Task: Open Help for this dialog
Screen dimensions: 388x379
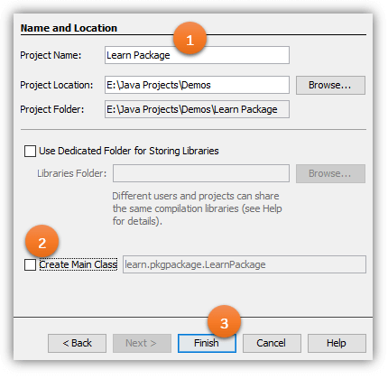Action: [x=337, y=343]
